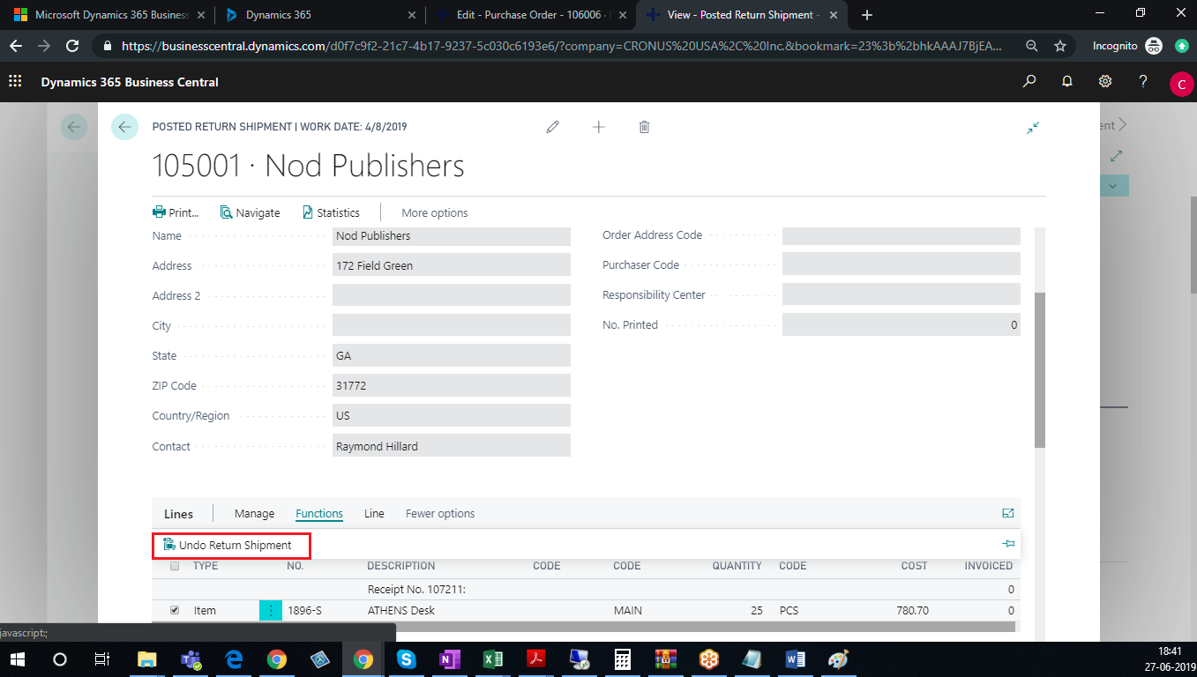
Task: Select the Functions menu in Lines
Action: [319, 513]
